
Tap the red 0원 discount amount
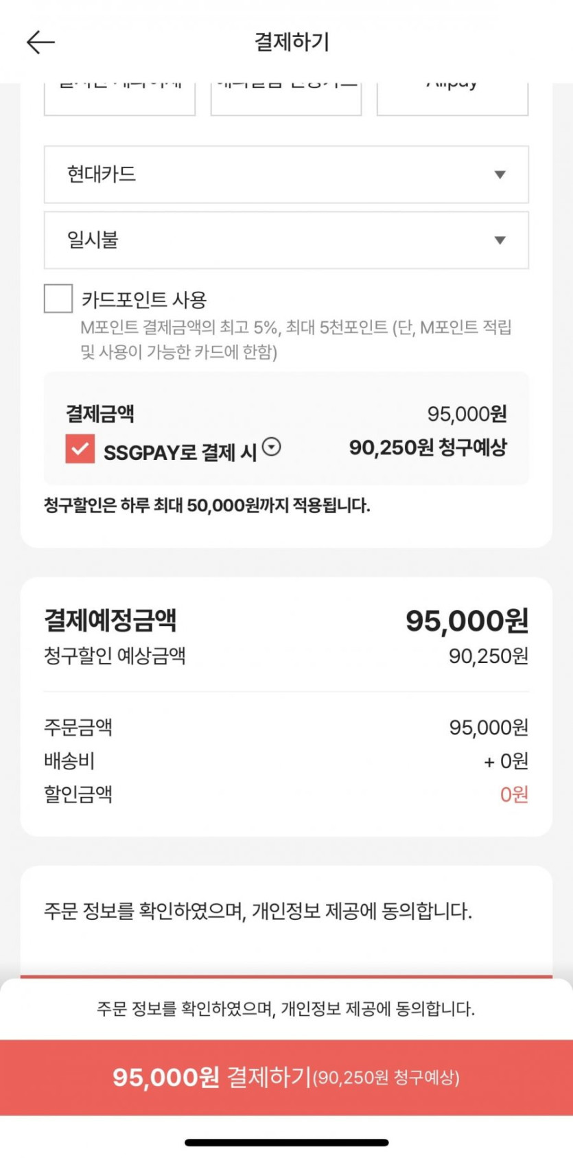click(x=513, y=795)
